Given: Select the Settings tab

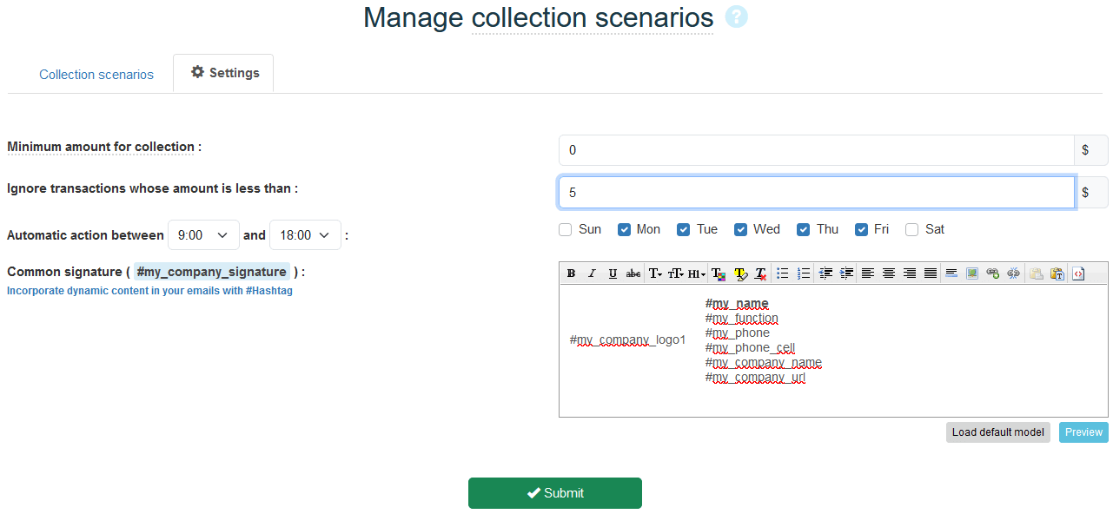Looking at the screenshot, I should 224,73.
